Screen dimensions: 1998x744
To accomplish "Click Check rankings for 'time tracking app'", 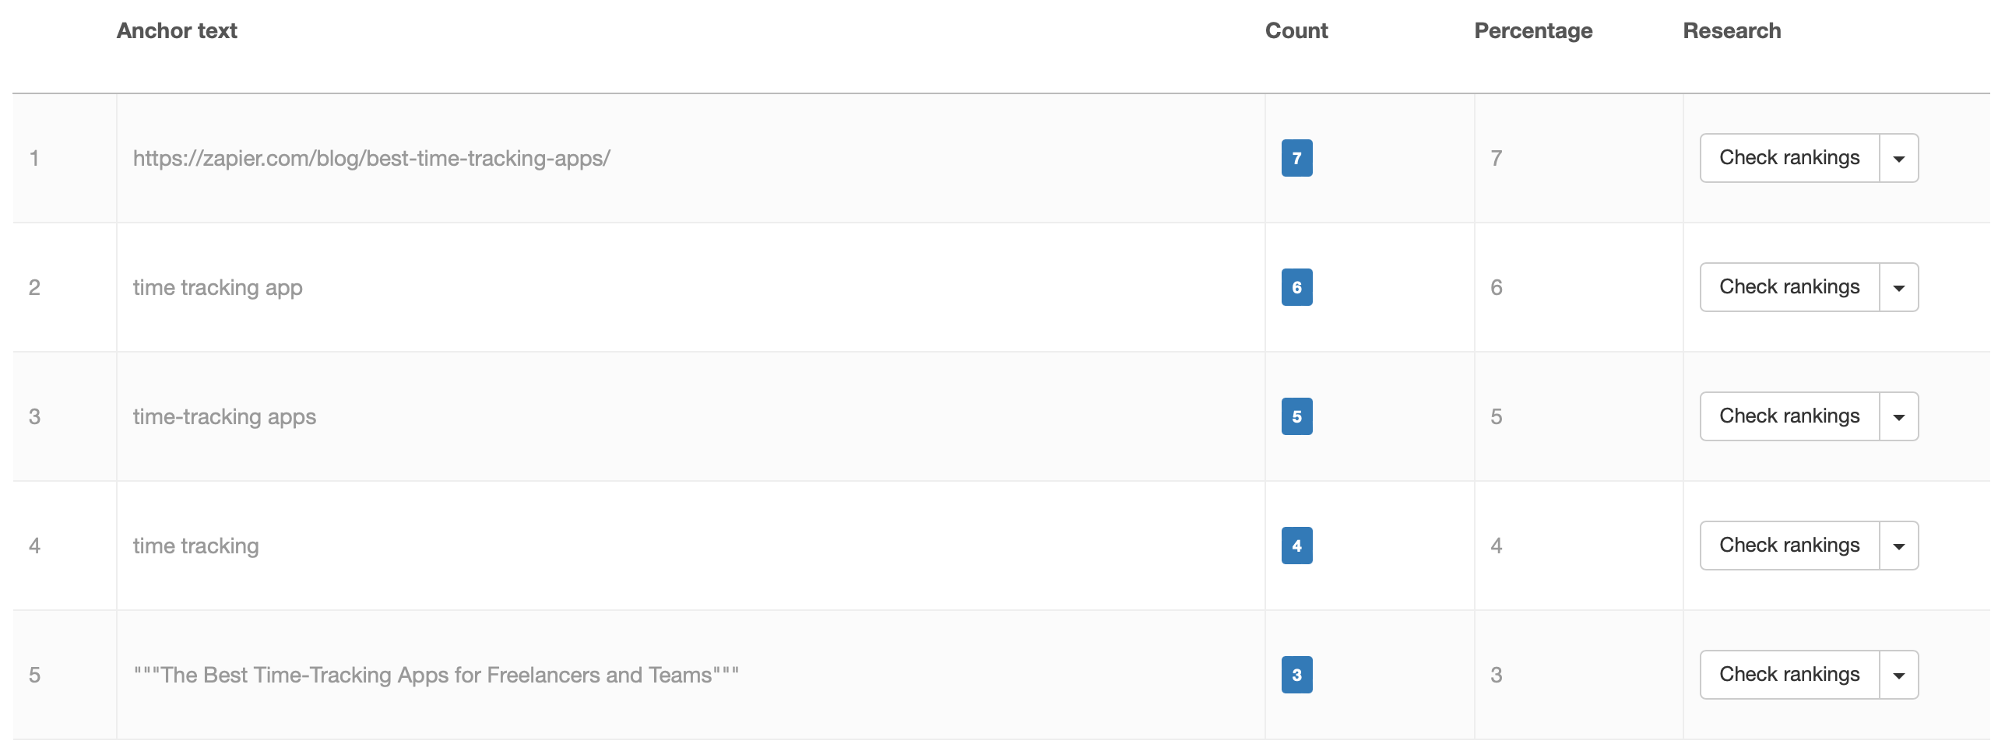I will pos(1789,287).
